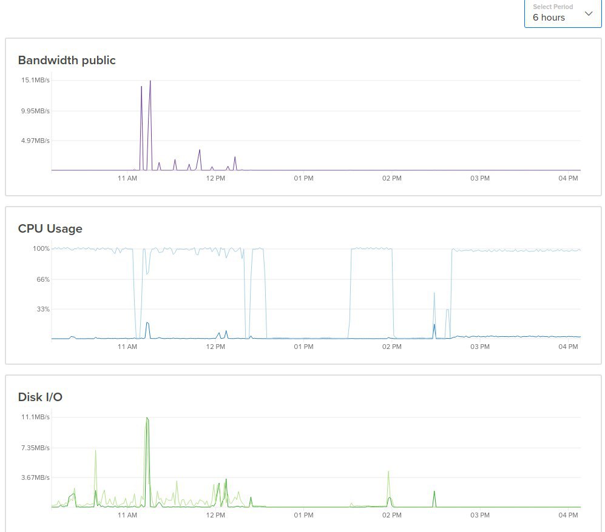Click the 01 PM tick in CPU Usage chart
The height and width of the screenshot is (532, 605).
(303, 347)
